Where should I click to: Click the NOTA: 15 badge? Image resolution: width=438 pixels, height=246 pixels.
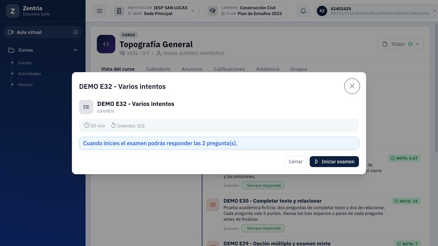coord(406,201)
